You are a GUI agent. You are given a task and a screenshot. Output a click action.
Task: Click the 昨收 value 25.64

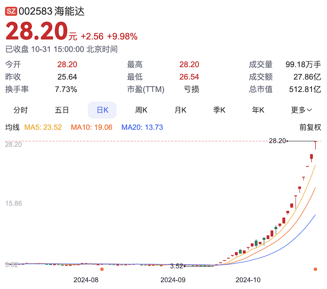(67, 77)
